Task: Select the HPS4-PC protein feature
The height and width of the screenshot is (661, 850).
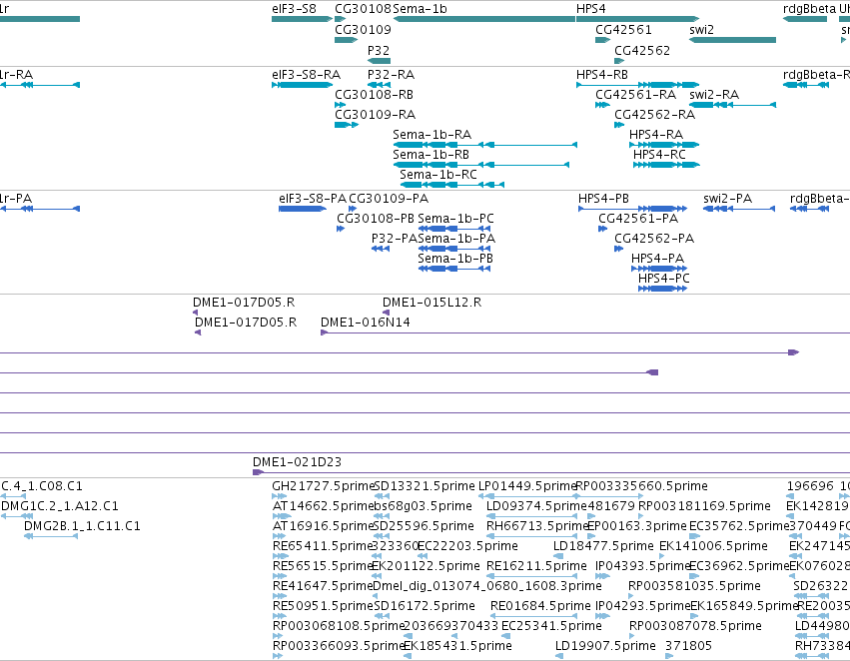Action: click(662, 289)
